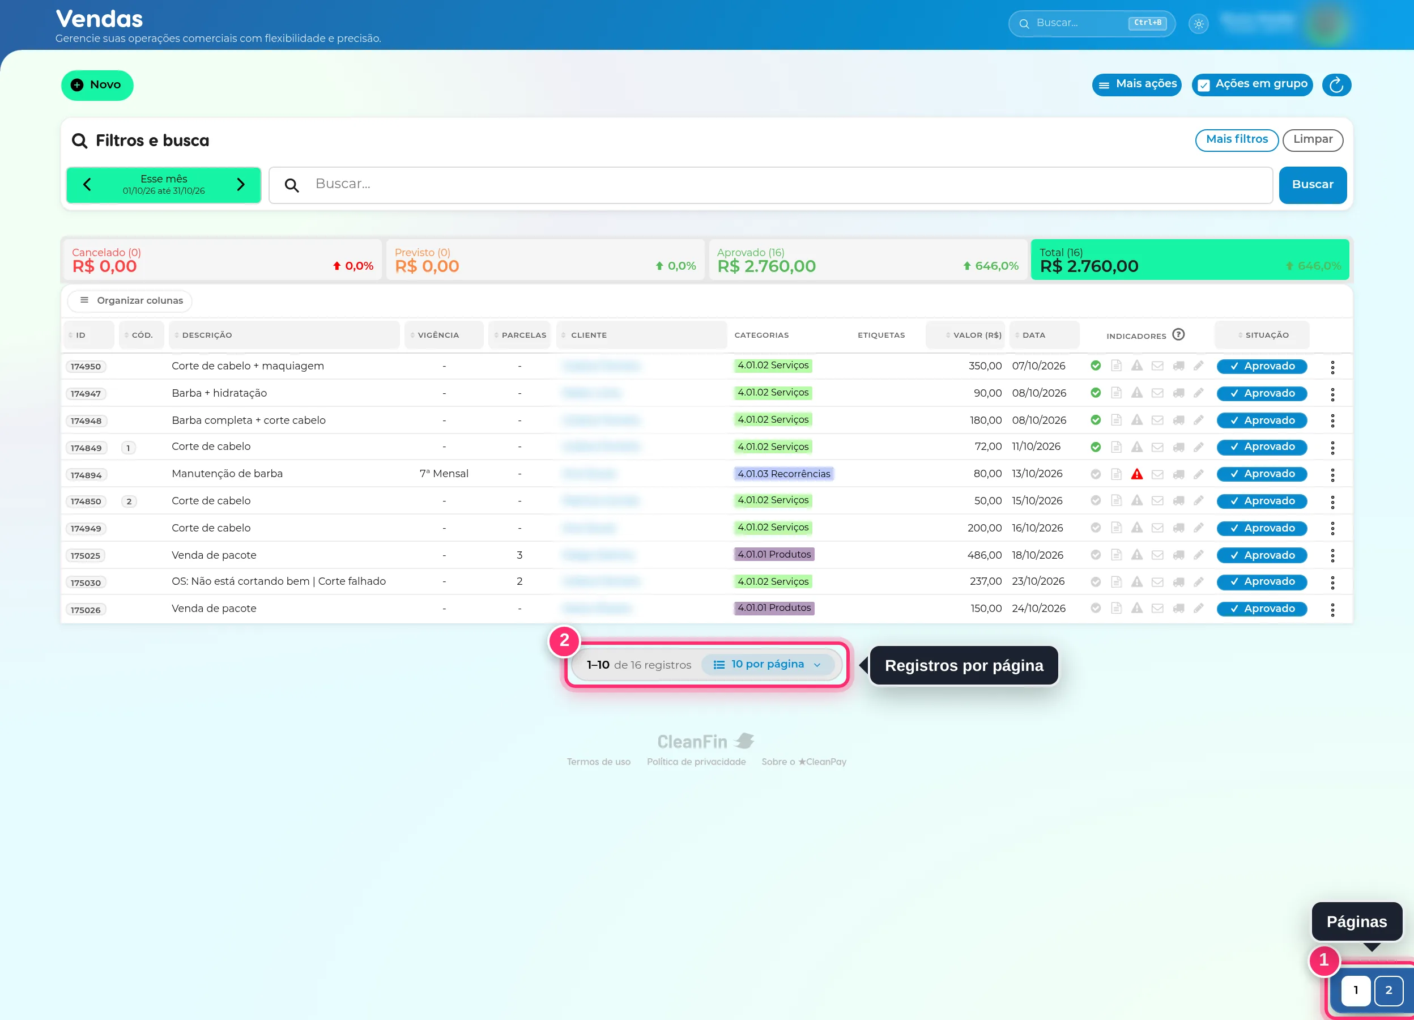
Task: Click the Aprovado status badge on row 174947
Action: point(1261,393)
